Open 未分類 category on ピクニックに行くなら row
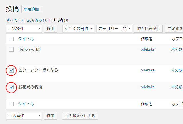The height and width of the screenshot is (124, 183). point(177,70)
